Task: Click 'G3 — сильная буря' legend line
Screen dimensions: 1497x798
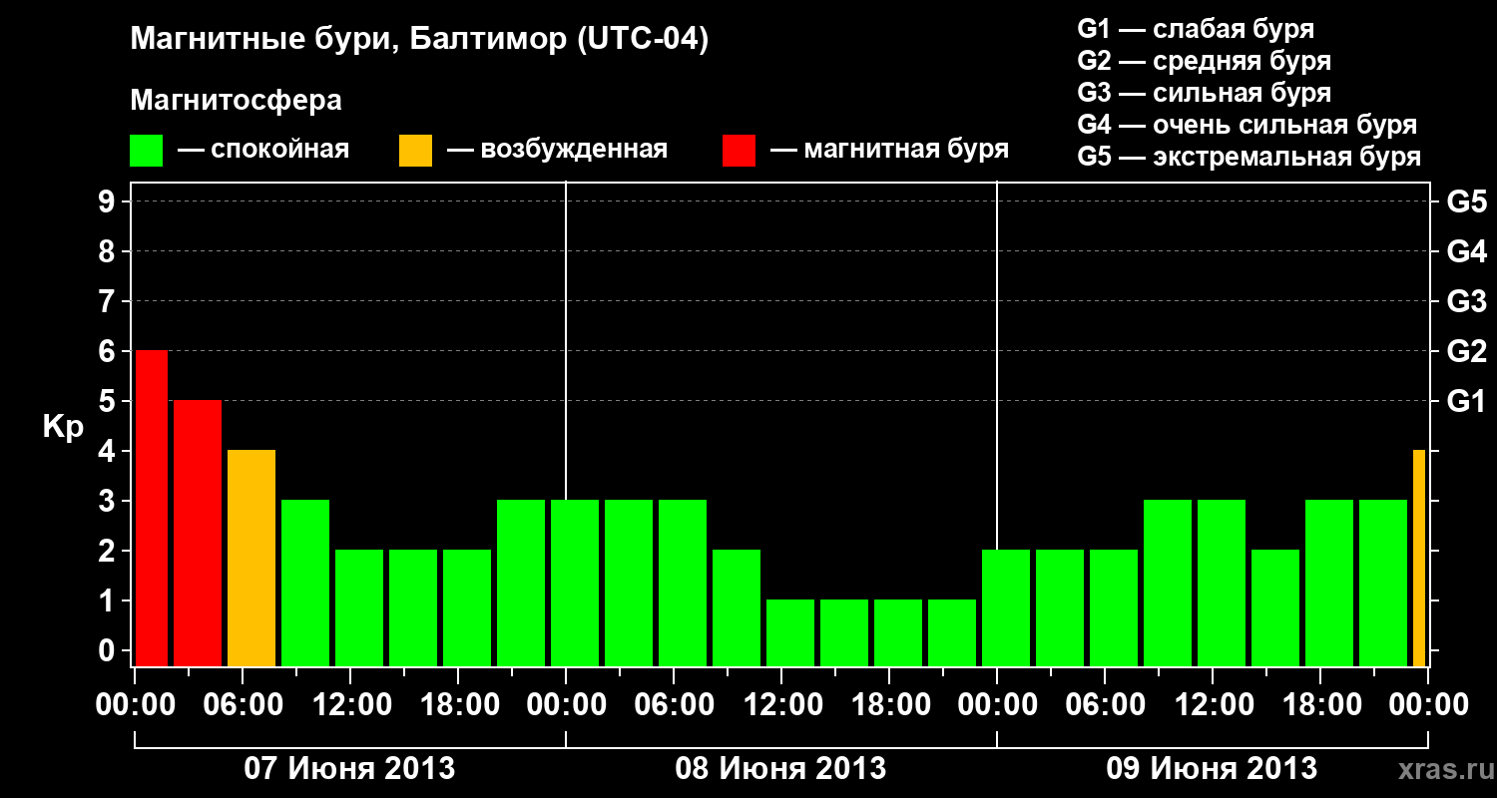Action: (1204, 93)
